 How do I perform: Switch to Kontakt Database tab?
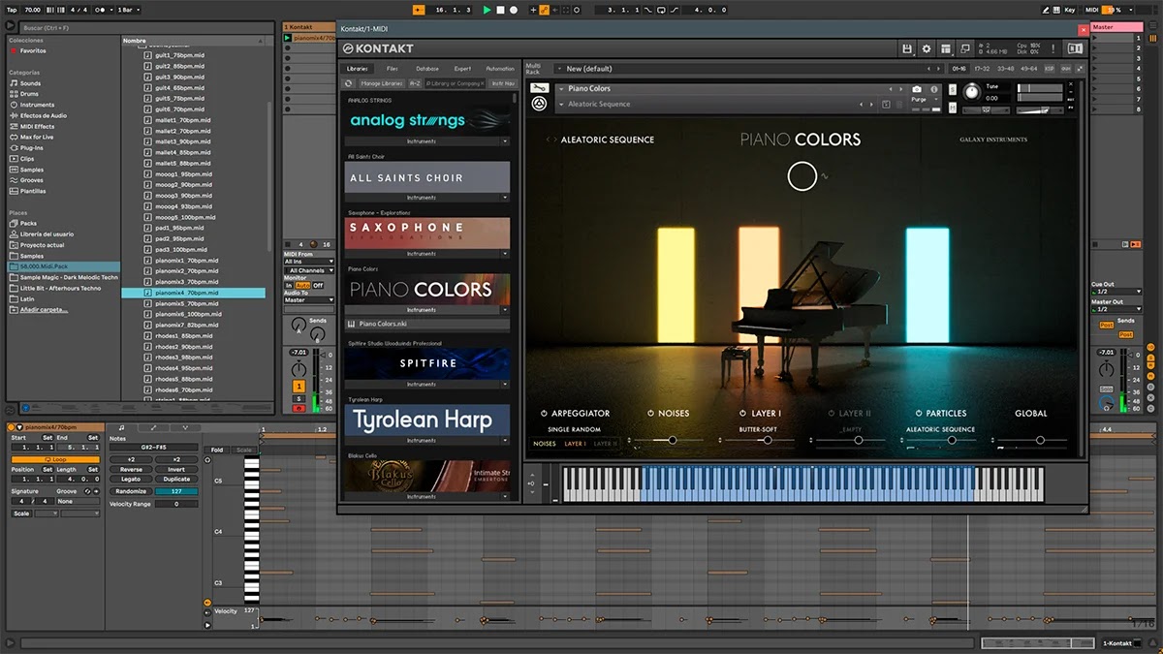point(427,69)
